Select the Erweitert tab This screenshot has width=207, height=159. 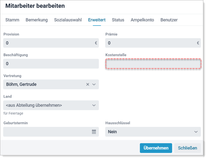tap(97, 20)
